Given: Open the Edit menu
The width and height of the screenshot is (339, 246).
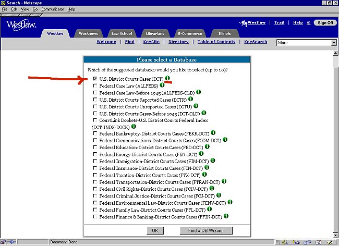Looking at the screenshot, I should (14, 9).
